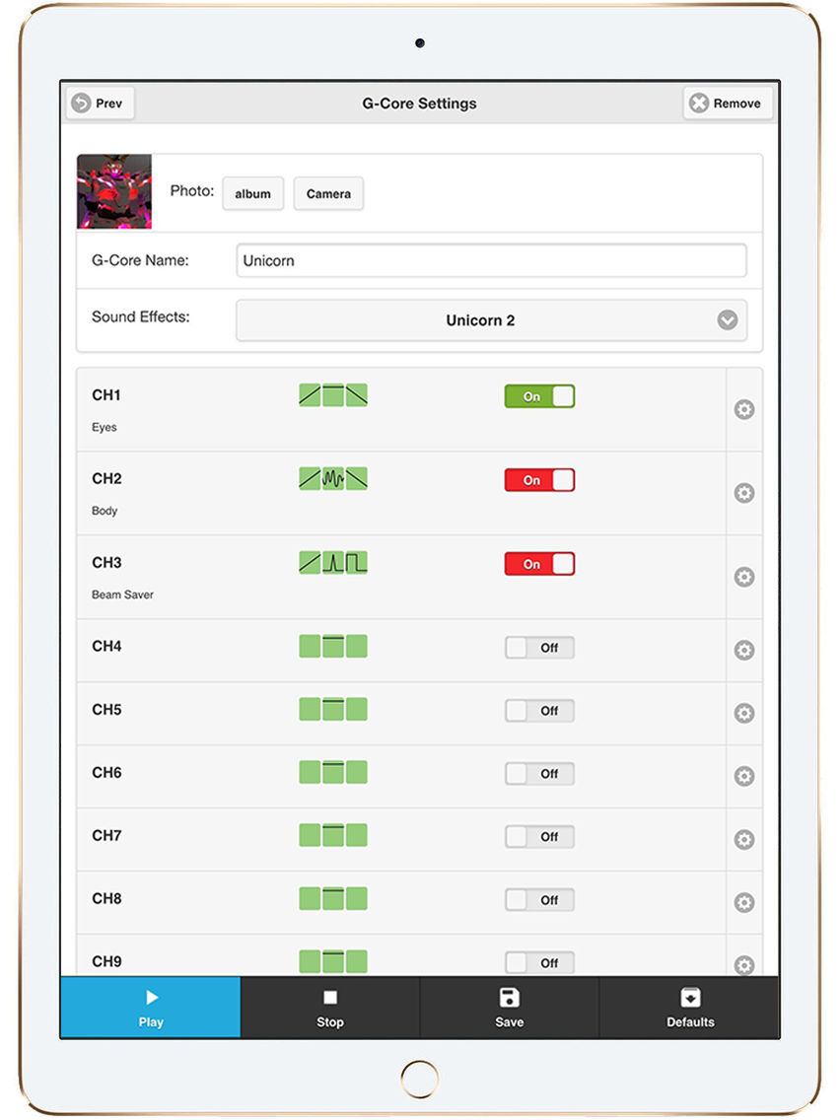Click CH4 light pattern icon
Screen dimensions: 840x1120
(x=333, y=647)
